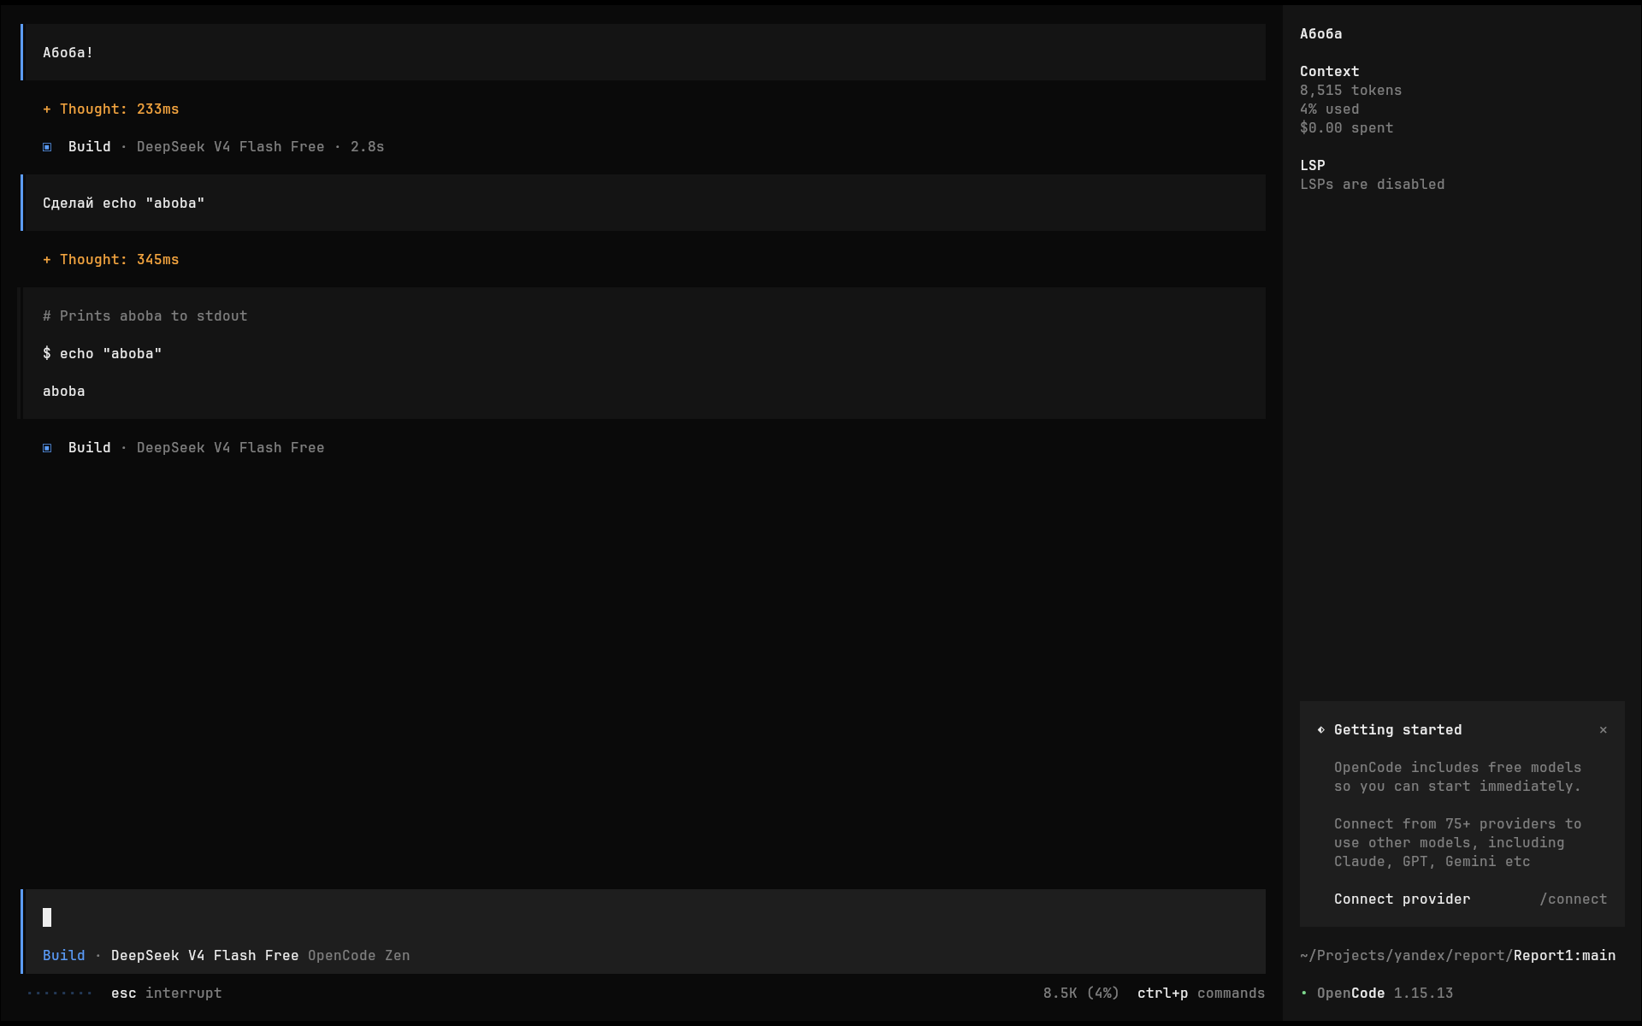Screen dimensions: 1642x1026
Task: Expand the 345ms Thought block
Action: pyautogui.click(x=111, y=260)
